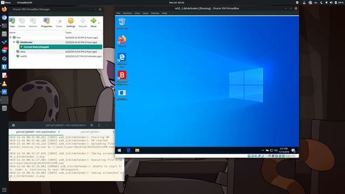Select the 'live' snapshot row
The width and height of the screenshot is (345, 194).
coord(56,38)
